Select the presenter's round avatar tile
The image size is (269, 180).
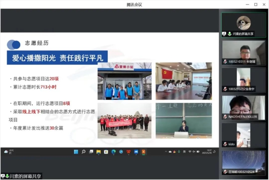(244, 23)
